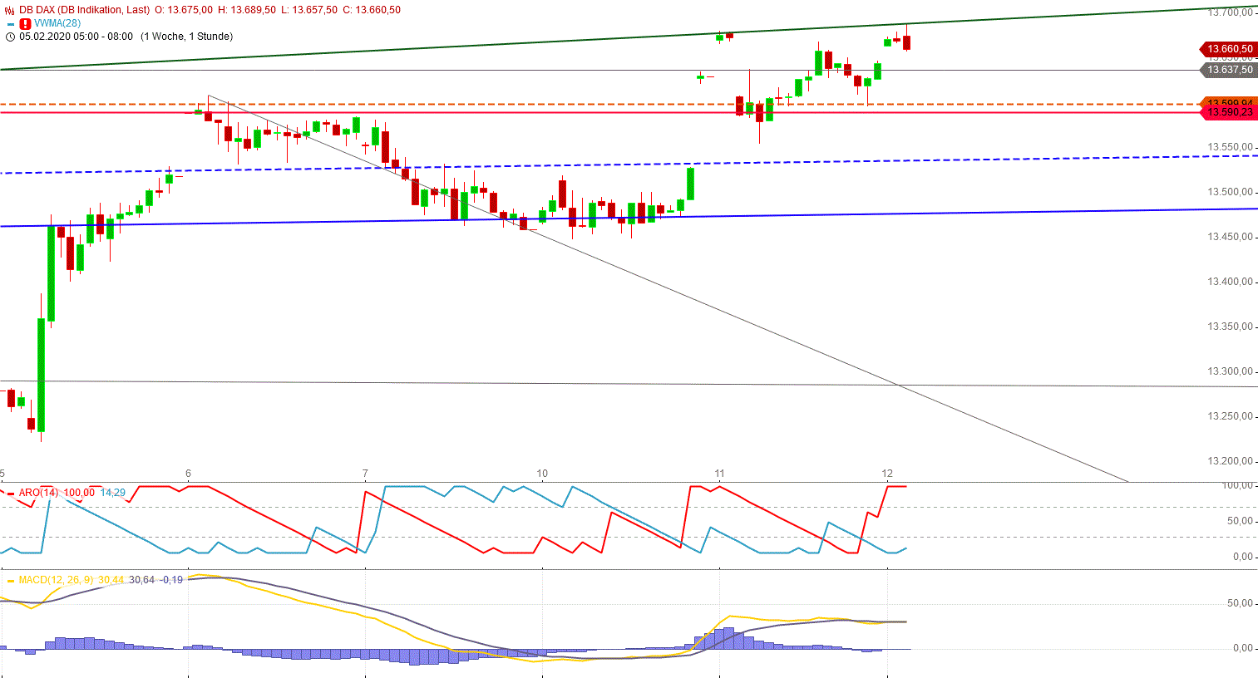Click the day 12 label on time axis
1258x678 pixels.
(x=887, y=474)
